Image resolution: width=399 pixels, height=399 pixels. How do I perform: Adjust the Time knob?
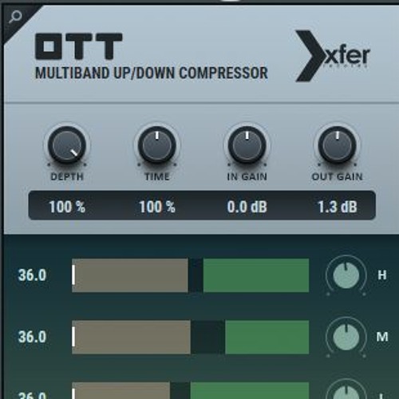(157, 145)
